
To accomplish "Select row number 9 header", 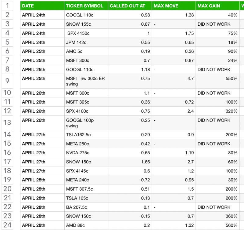I will [x=7, y=81].
